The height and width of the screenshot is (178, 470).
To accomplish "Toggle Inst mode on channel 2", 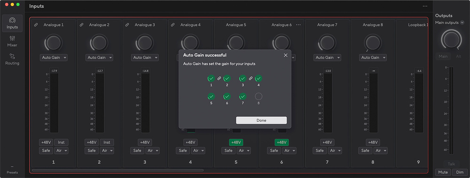I will [x=107, y=142].
